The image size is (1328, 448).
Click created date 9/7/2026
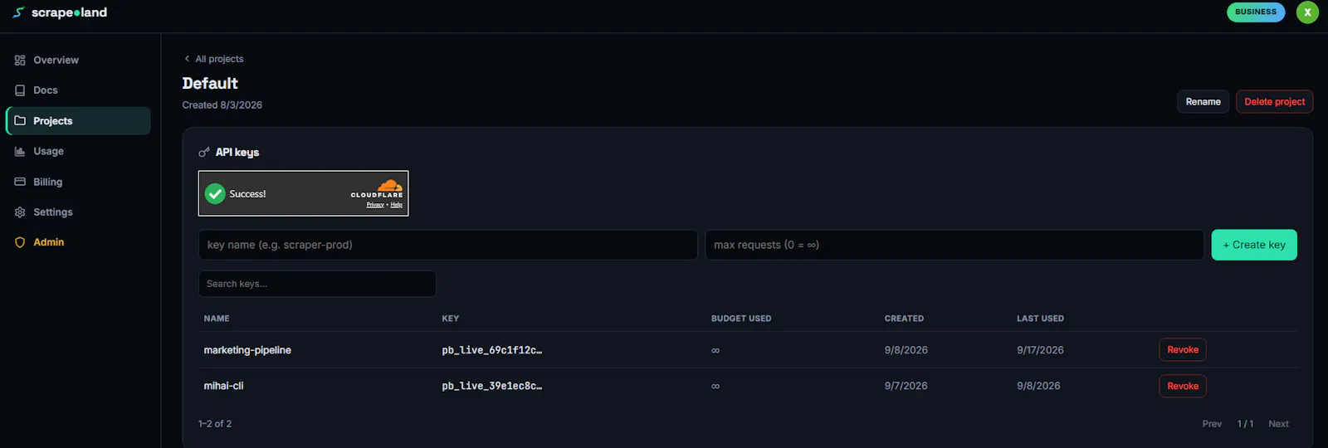906,387
